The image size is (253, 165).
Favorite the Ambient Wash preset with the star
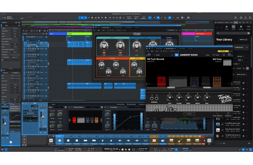point(172,55)
